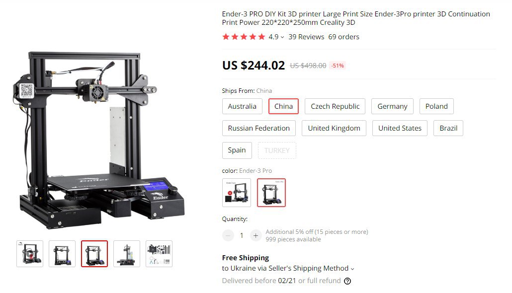This screenshot has width=512, height=293.
Task: Decrease quantity with the minus button
Action: 228,235
